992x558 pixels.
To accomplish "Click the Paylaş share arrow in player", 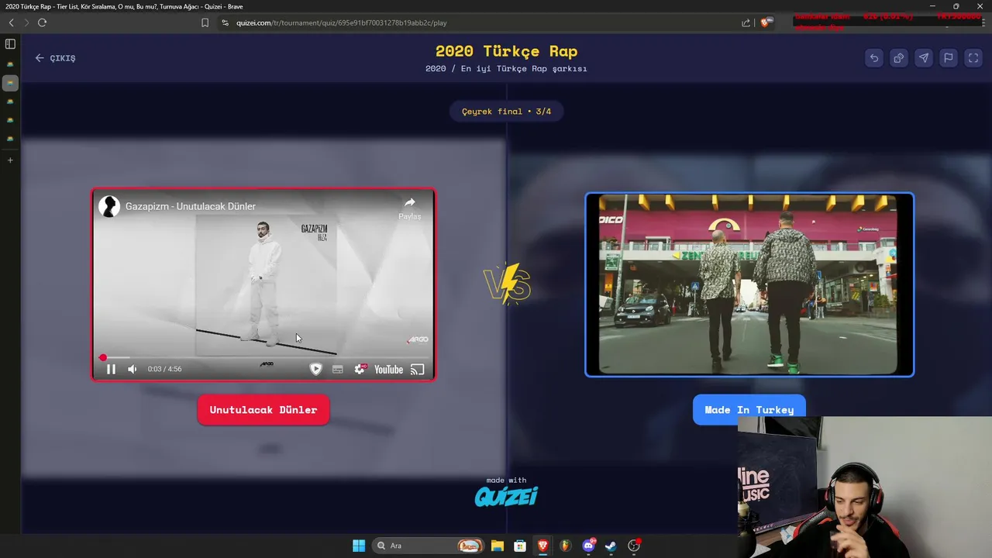I will point(410,208).
